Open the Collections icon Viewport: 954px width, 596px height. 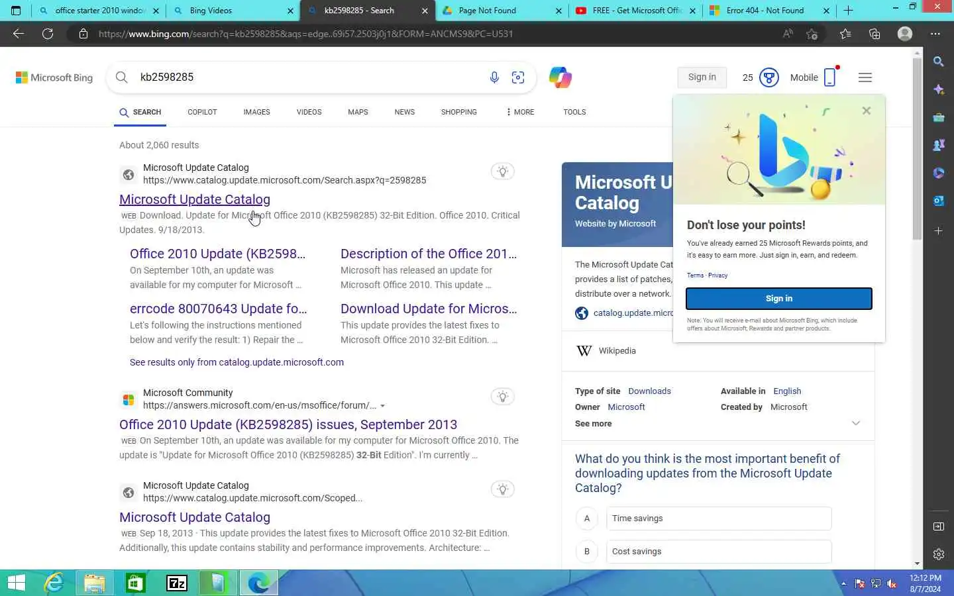(874, 34)
